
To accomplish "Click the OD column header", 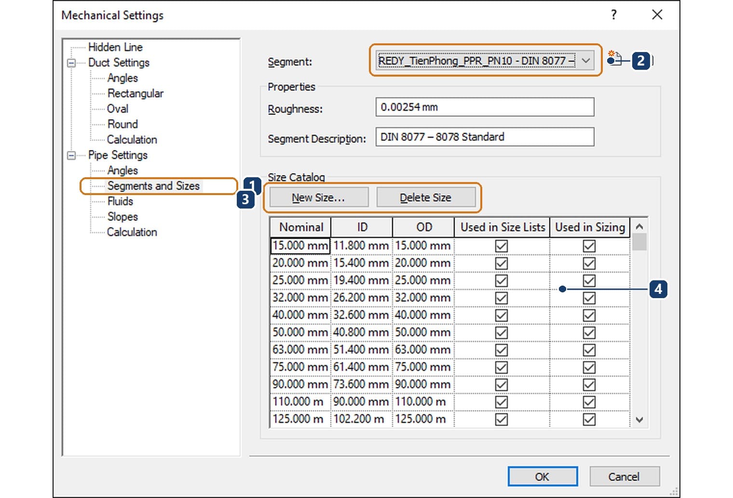I will tap(424, 227).
